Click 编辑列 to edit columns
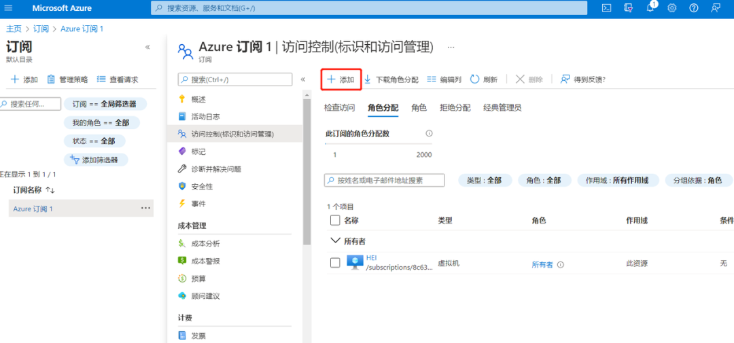The image size is (734, 343). pos(444,79)
